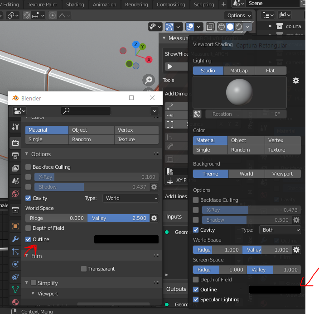Enable Film Transparent checkbox
The height and width of the screenshot is (314, 319).
tap(84, 269)
